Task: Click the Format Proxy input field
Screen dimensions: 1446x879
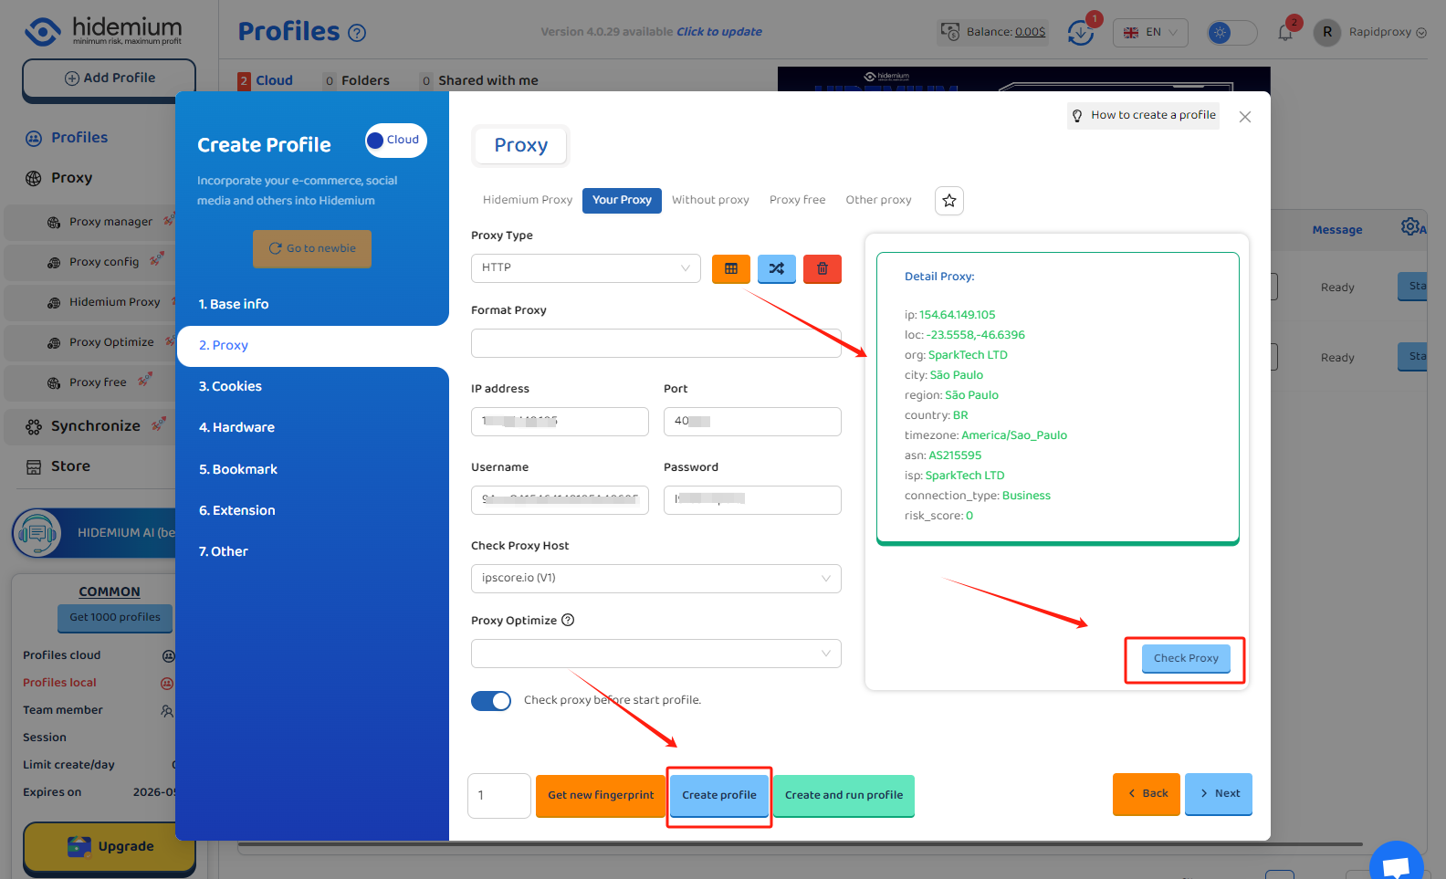Action: tap(656, 343)
